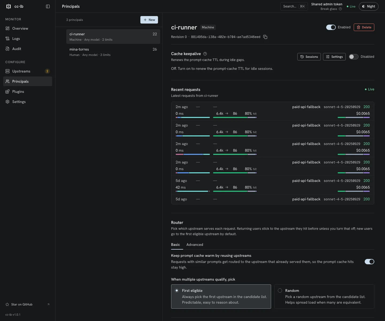This screenshot has height=321, width=385.
Task: Open the 42 ms recent request row
Action: [x=273, y=185]
